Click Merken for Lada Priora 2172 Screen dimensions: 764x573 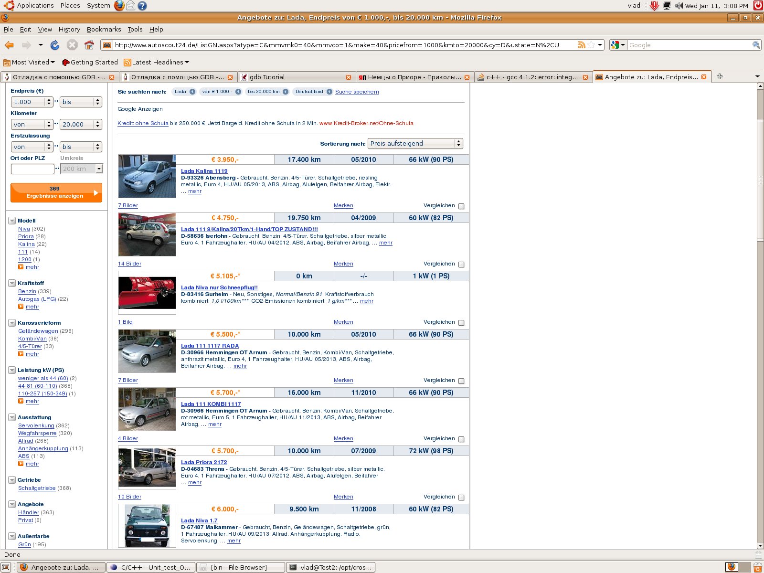click(x=343, y=497)
